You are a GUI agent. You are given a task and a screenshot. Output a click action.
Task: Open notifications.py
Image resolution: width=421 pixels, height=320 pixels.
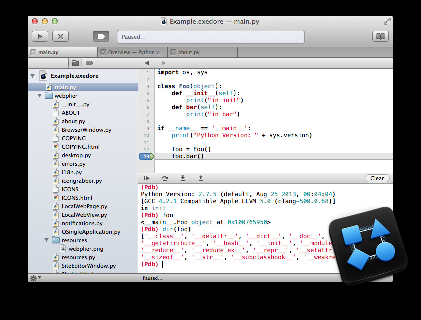pos(82,223)
